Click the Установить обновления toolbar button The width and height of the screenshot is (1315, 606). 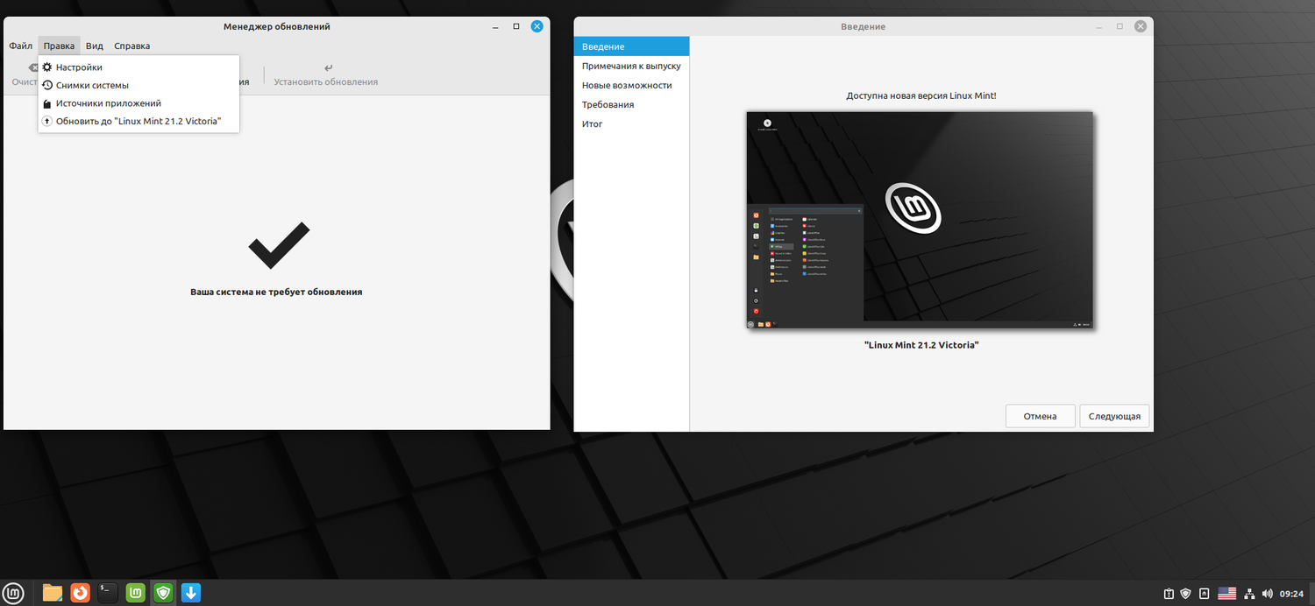(x=326, y=74)
